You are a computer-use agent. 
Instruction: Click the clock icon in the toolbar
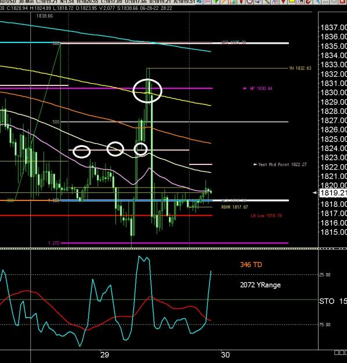pyautogui.click(x=250, y=2)
